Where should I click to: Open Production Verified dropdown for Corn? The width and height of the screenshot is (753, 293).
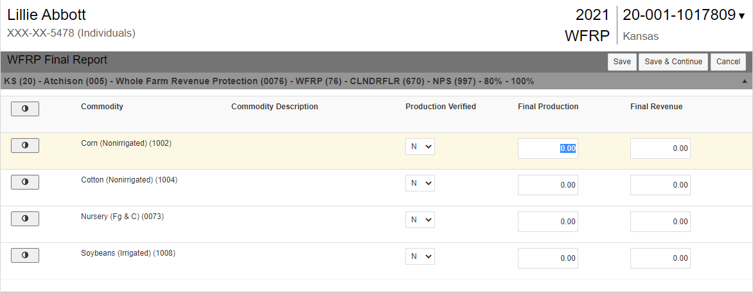(420, 146)
